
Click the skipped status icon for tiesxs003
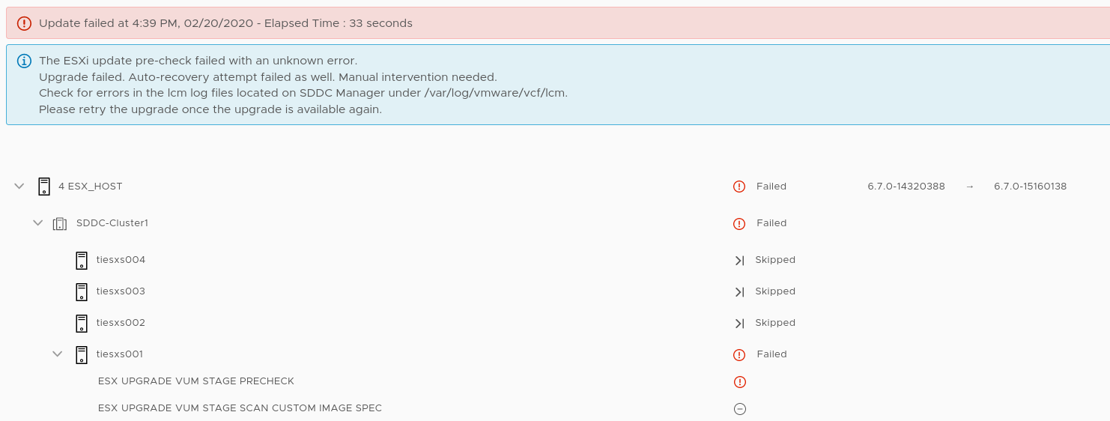739,292
